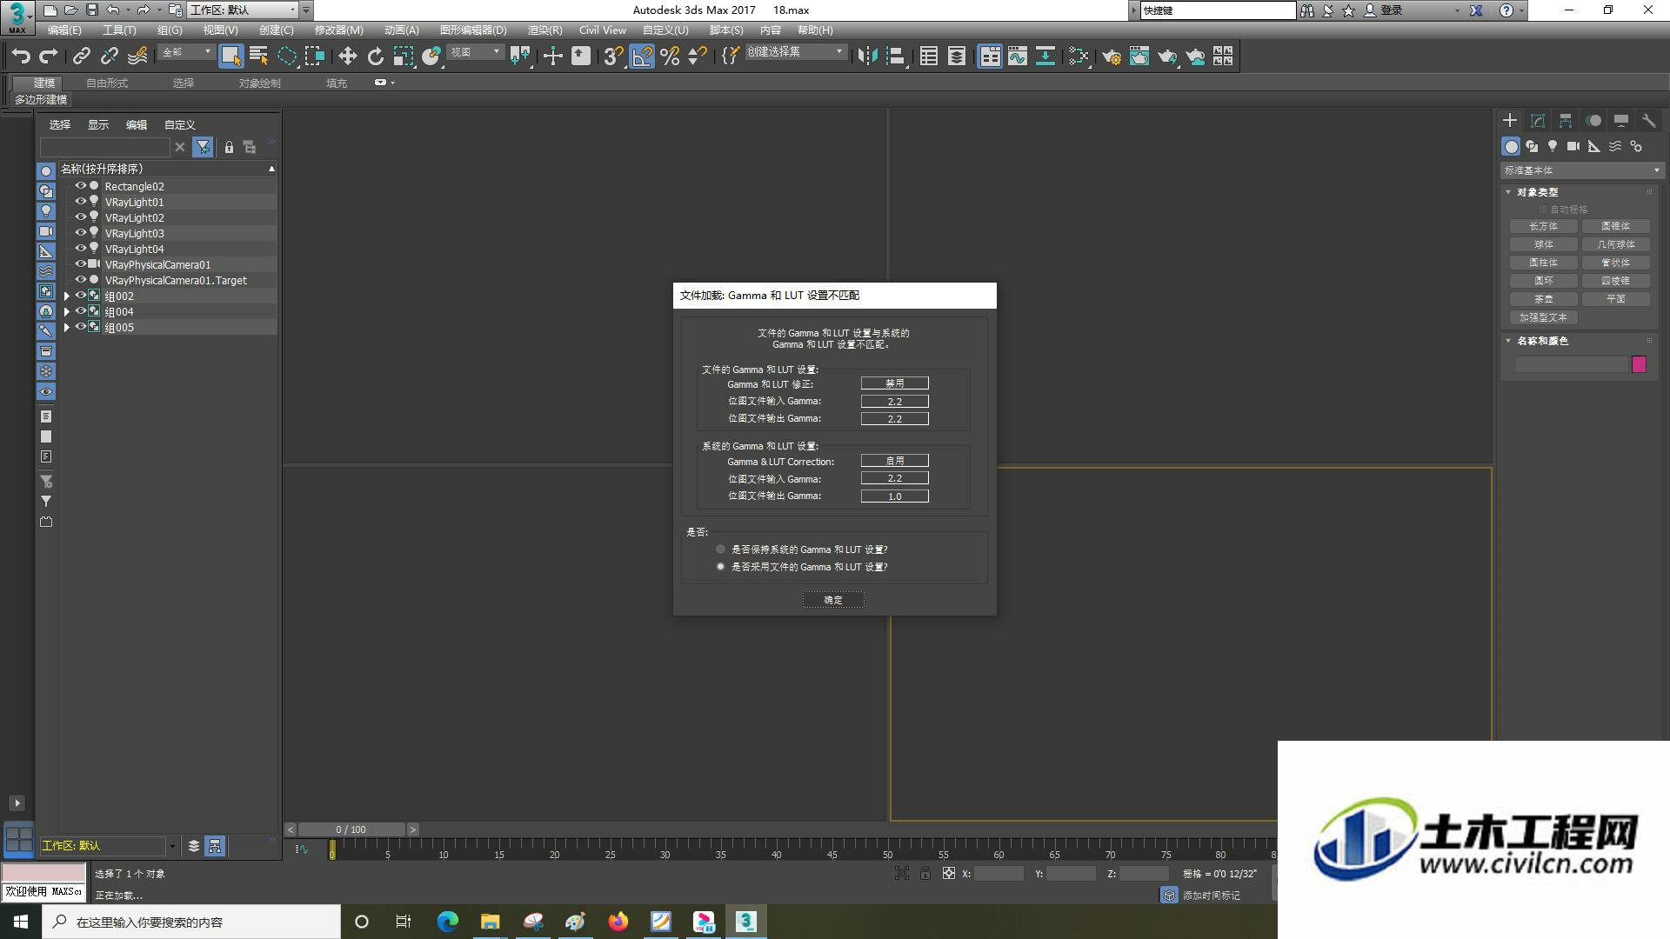Open the Civil View menu
The height and width of the screenshot is (939, 1670).
click(x=603, y=30)
